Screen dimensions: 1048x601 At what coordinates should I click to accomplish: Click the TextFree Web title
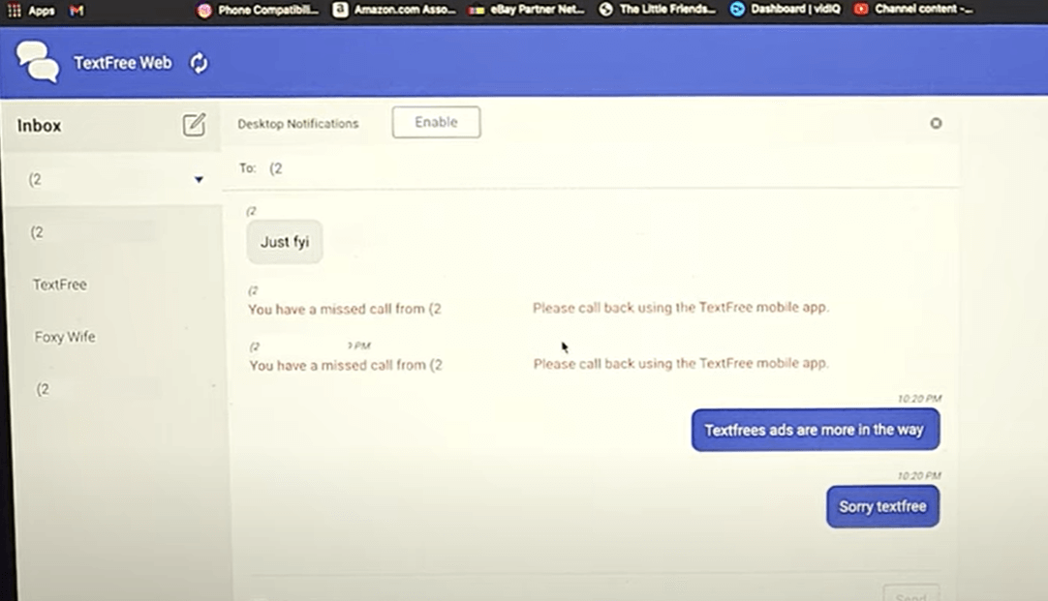click(x=123, y=63)
